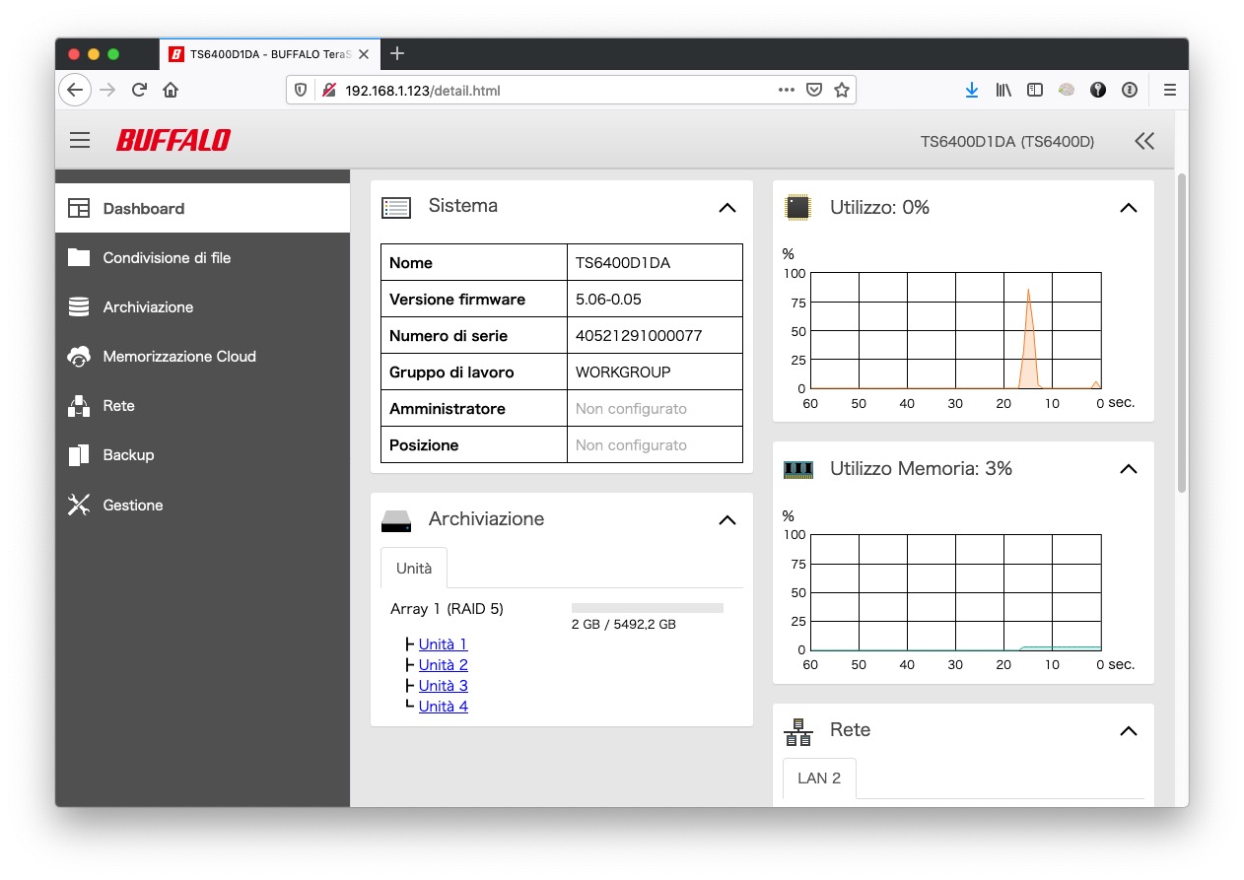Click the Backup icon in sidebar
The image size is (1244, 880).
[79, 454]
